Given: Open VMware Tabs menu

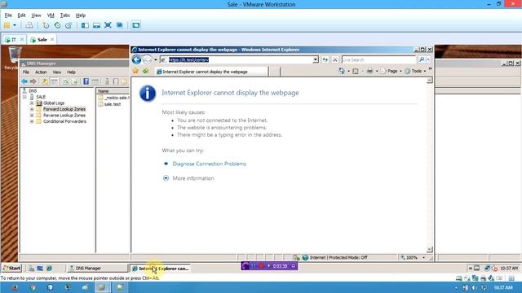Looking at the screenshot, I should point(65,15).
